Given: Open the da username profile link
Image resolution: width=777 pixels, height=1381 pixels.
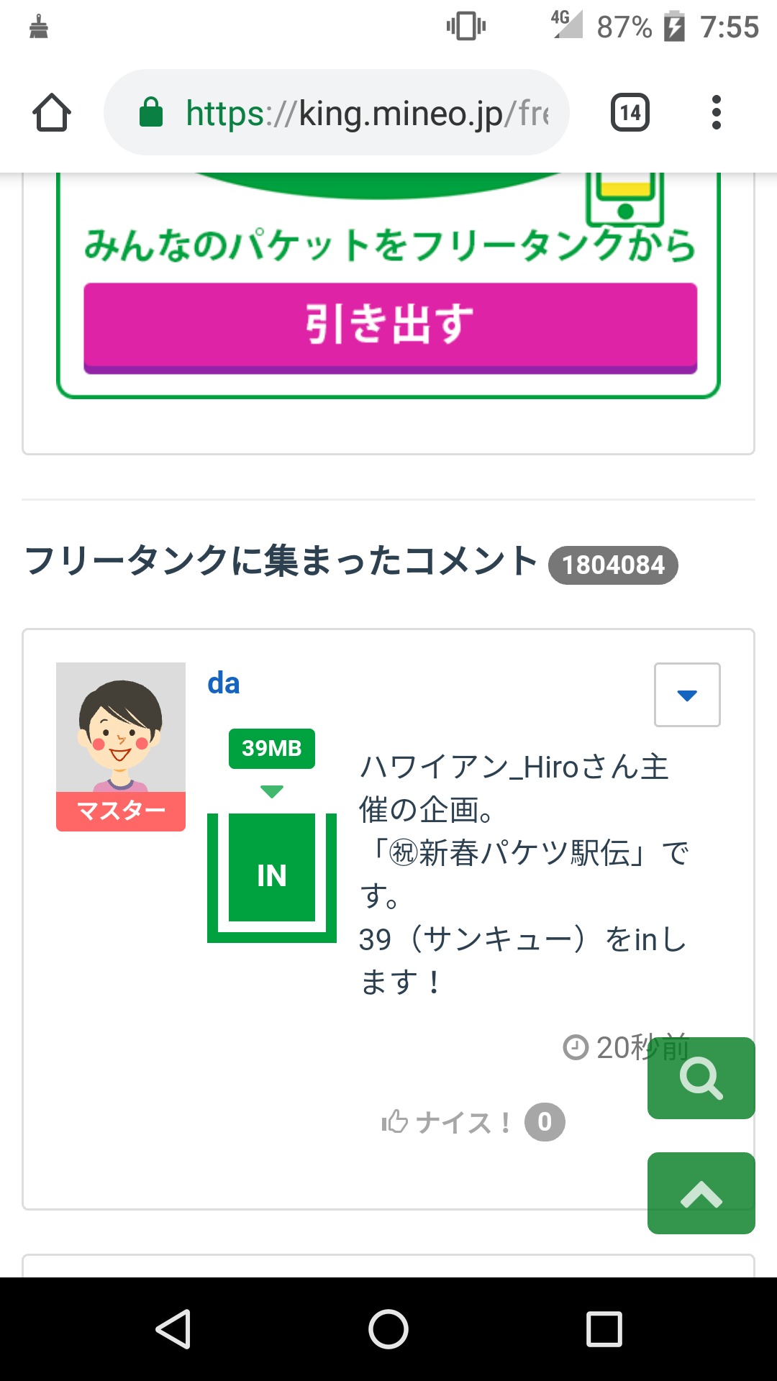Looking at the screenshot, I should (223, 683).
